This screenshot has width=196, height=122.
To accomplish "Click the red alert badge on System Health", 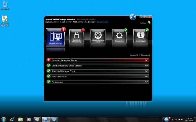I will point(64,29).
